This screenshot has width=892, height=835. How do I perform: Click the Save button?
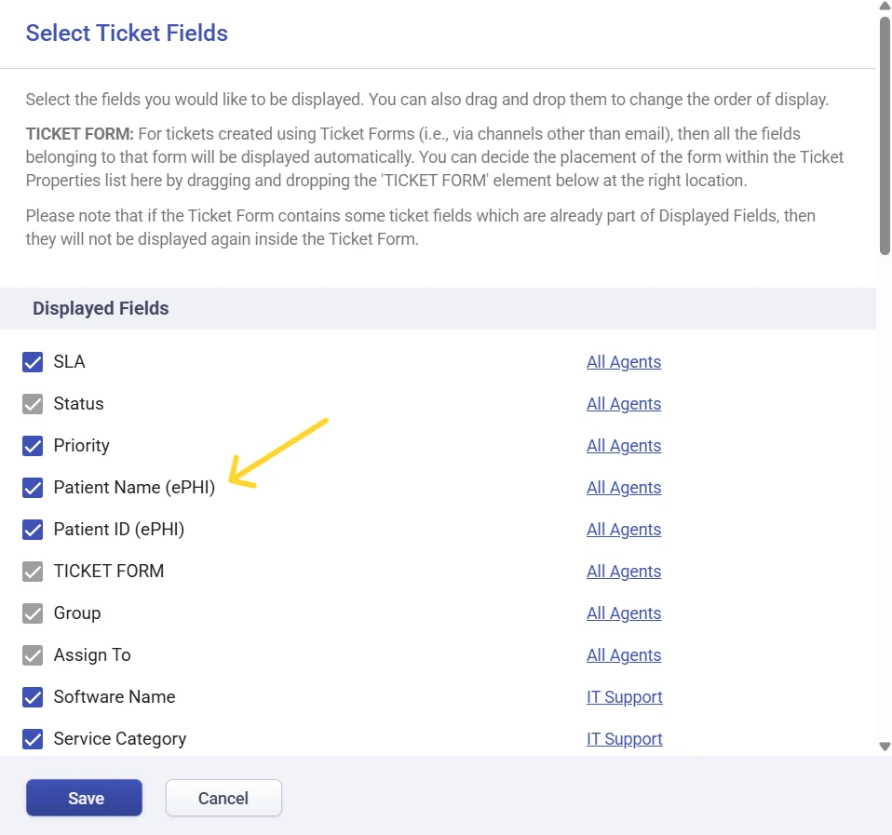pyautogui.click(x=84, y=798)
